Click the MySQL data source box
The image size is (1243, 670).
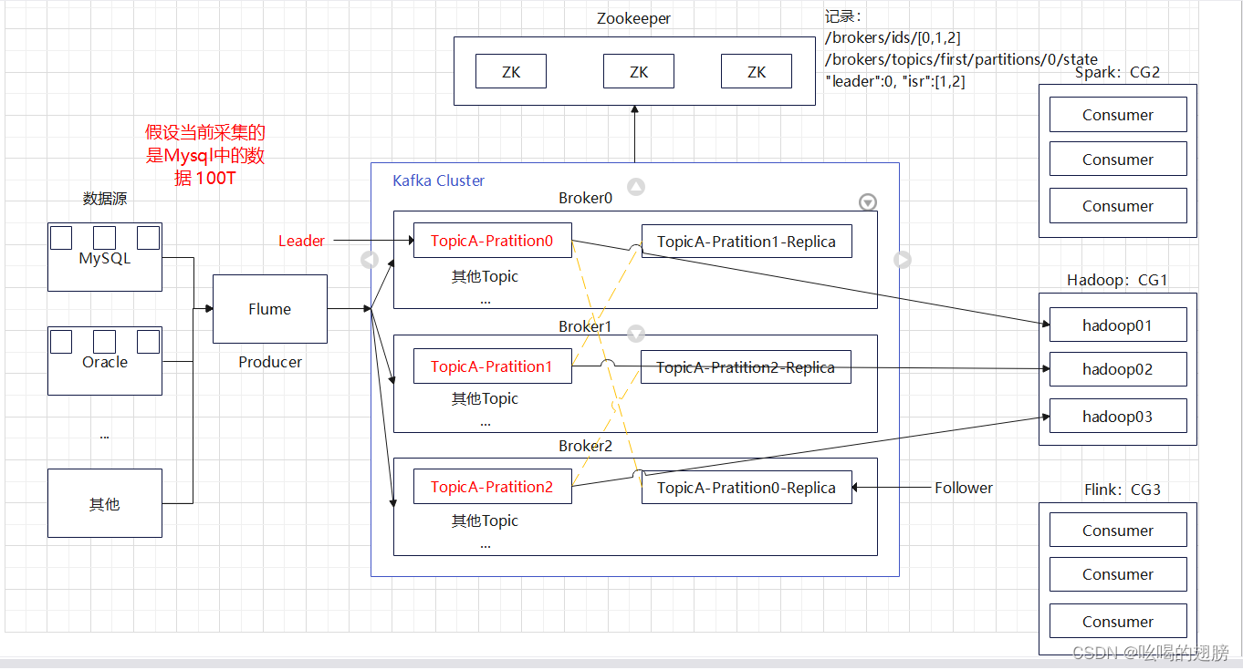pyautogui.click(x=105, y=257)
